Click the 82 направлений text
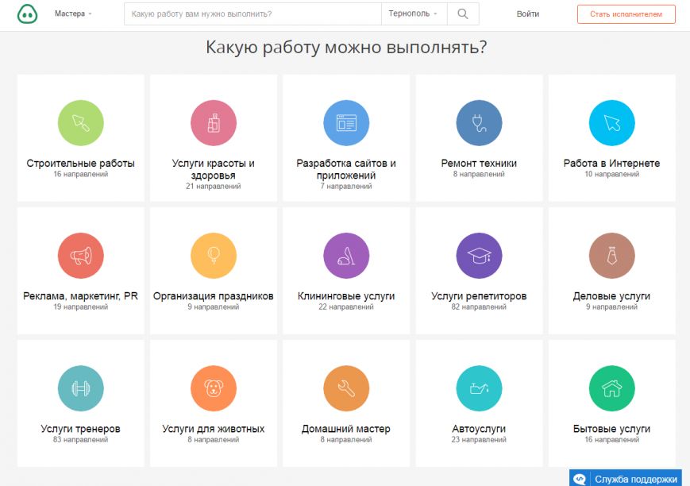690x486 pixels. pos(479,307)
